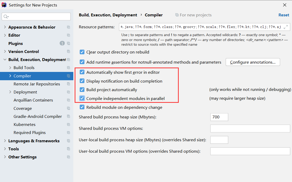Click the copy icon beside Appearance & Behavior
The image size is (292, 182).
69,27
